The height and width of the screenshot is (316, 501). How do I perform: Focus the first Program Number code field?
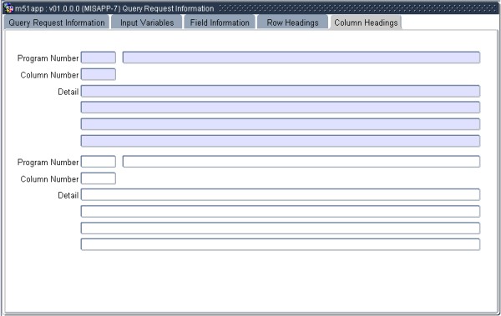point(99,58)
